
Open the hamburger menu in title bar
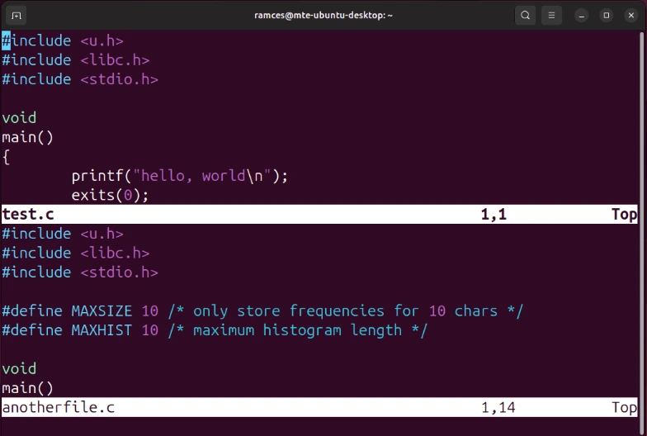coord(551,16)
